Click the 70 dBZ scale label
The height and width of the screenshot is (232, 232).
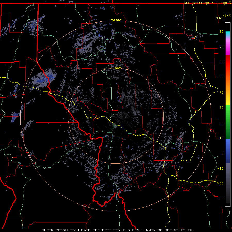tap(221, 47)
